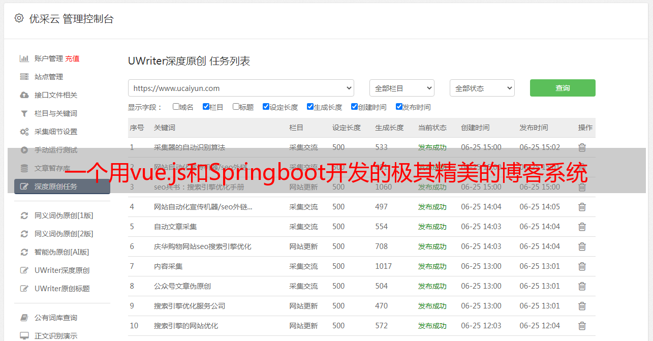The height and width of the screenshot is (341, 653).
Task: Click keyword 搜索引擎的网站优化
Action: (186, 326)
